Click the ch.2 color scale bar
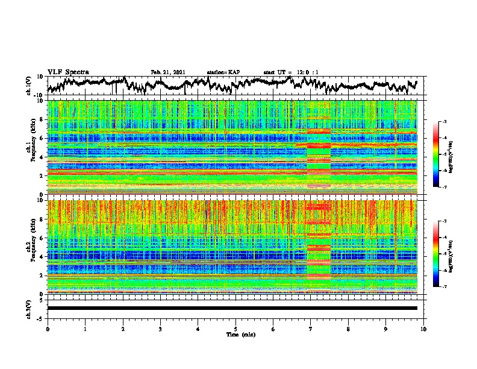This screenshot has width=477, height=369. [435, 254]
